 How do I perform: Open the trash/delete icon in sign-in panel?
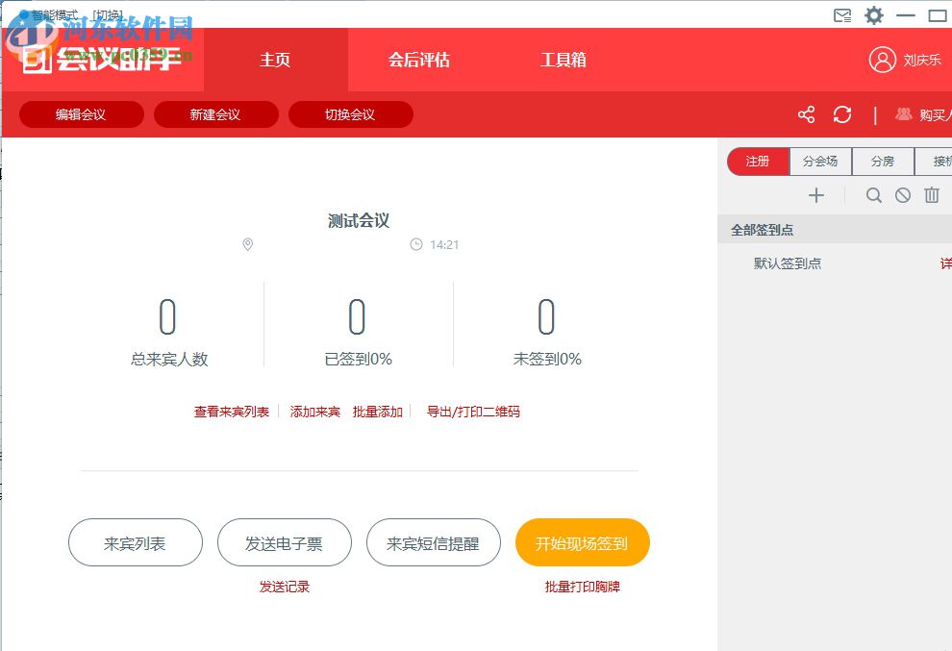(x=932, y=195)
